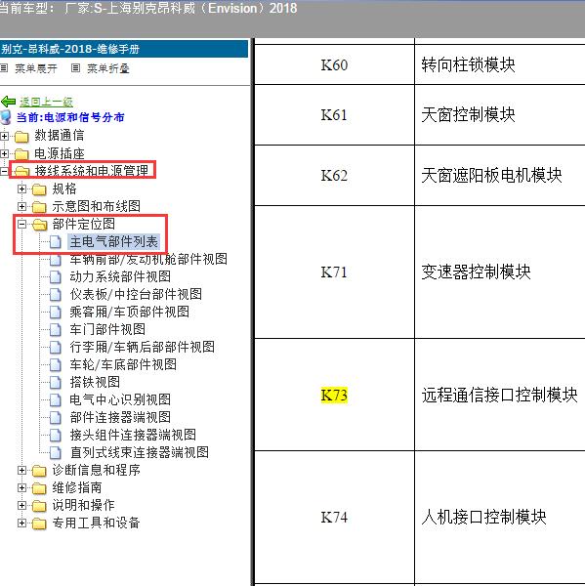Click the document icon beside 车门部件视图
Image resolution: width=585 pixels, height=586 pixels.
[x=56, y=330]
